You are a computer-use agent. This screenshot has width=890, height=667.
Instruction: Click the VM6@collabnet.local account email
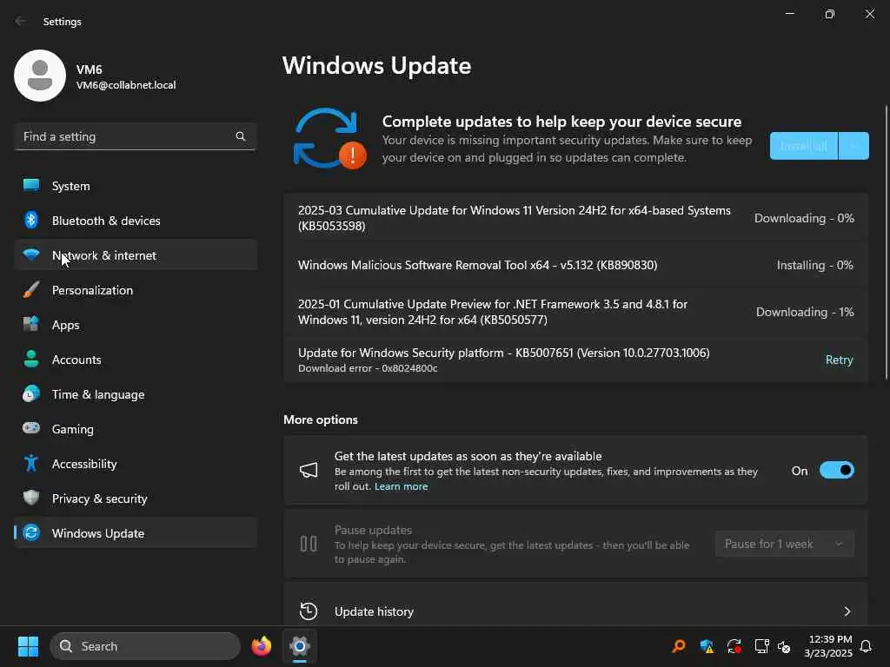coord(126,85)
